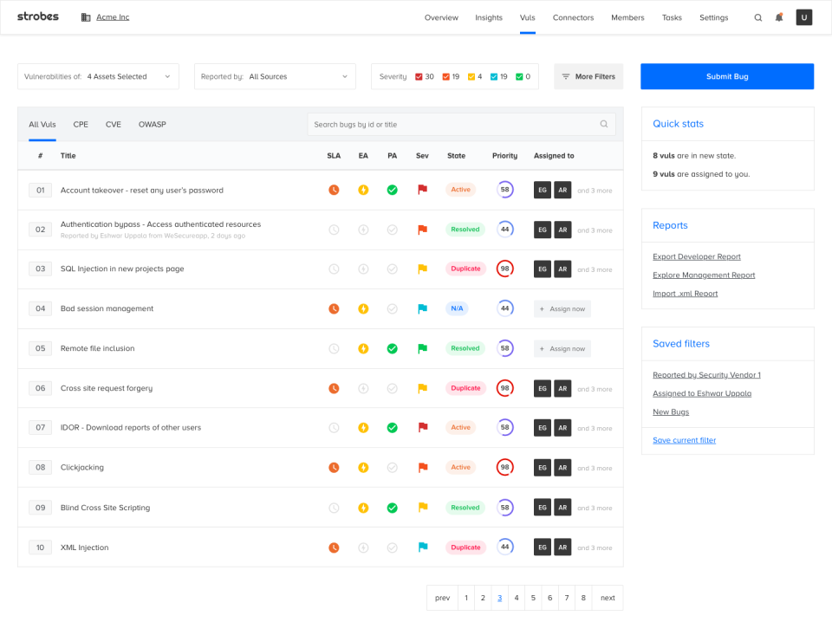Toggle the red severity checkbox with count 30
The height and width of the screenshot is (635, 832).
[419, 77]
